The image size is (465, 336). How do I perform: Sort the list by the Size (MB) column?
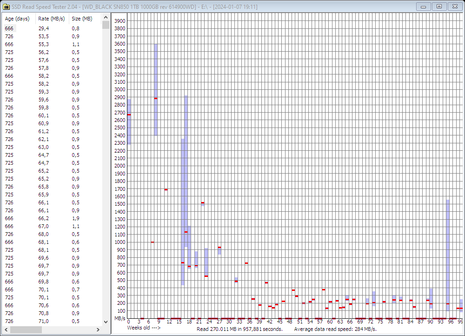82,19
